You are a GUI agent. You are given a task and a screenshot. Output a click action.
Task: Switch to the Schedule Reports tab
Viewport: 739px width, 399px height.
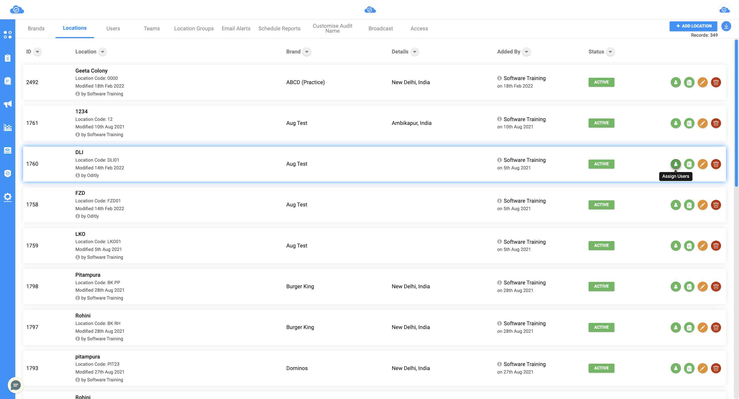point(279,28)
